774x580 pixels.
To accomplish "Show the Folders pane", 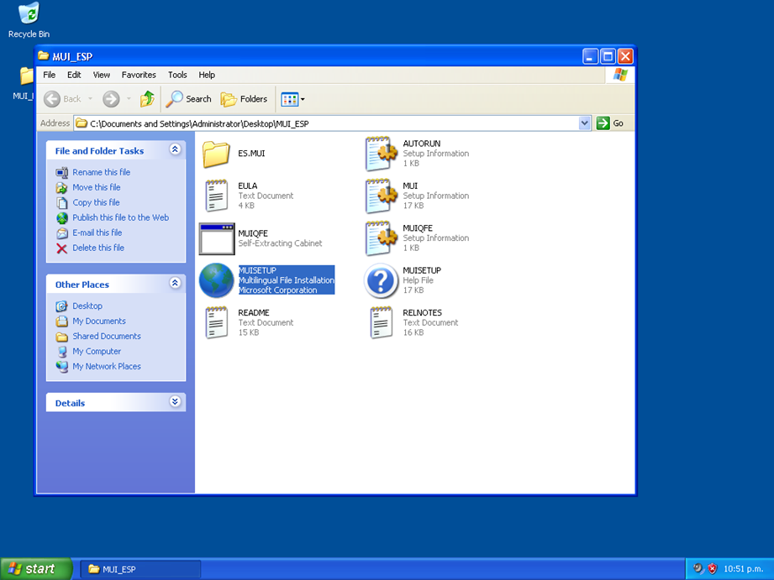I will 244,98.
